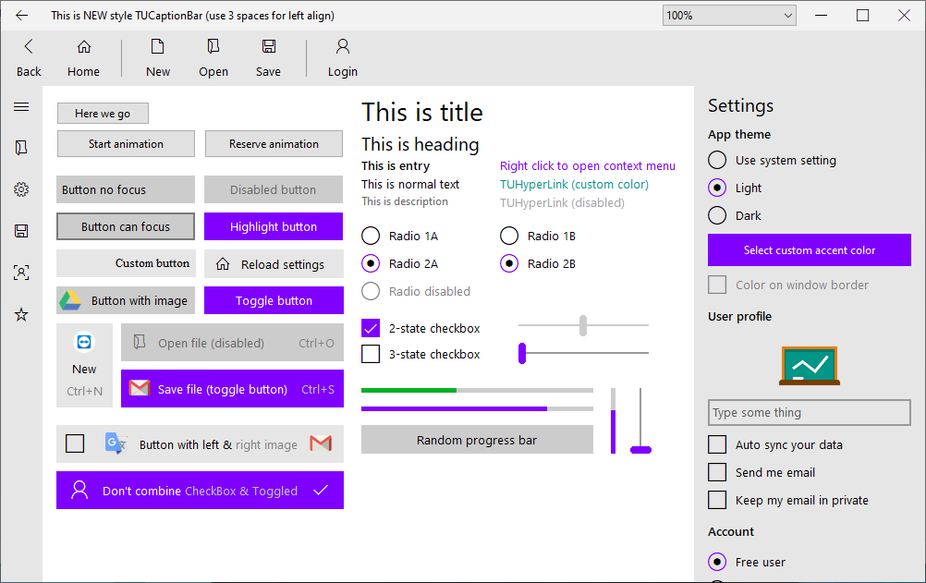Image resolution: width=926 pixels, height=583 pixels.
Task: Click the Type some thing input field
Action: click(809, 412)
